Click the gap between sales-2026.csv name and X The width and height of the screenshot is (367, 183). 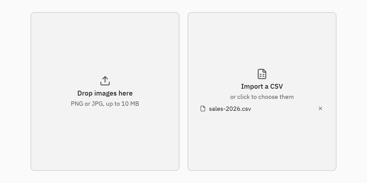[284, 109]
